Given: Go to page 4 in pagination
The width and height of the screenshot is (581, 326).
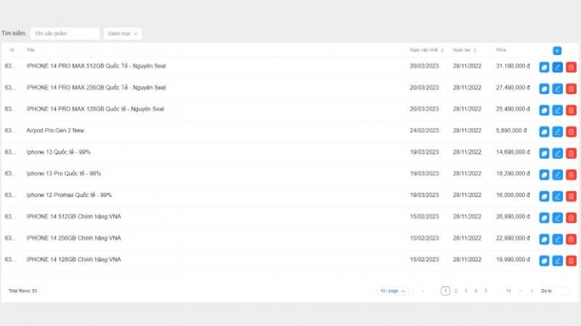Looking at the screenshot, I should pyautogui.click(x=476, y=291).
